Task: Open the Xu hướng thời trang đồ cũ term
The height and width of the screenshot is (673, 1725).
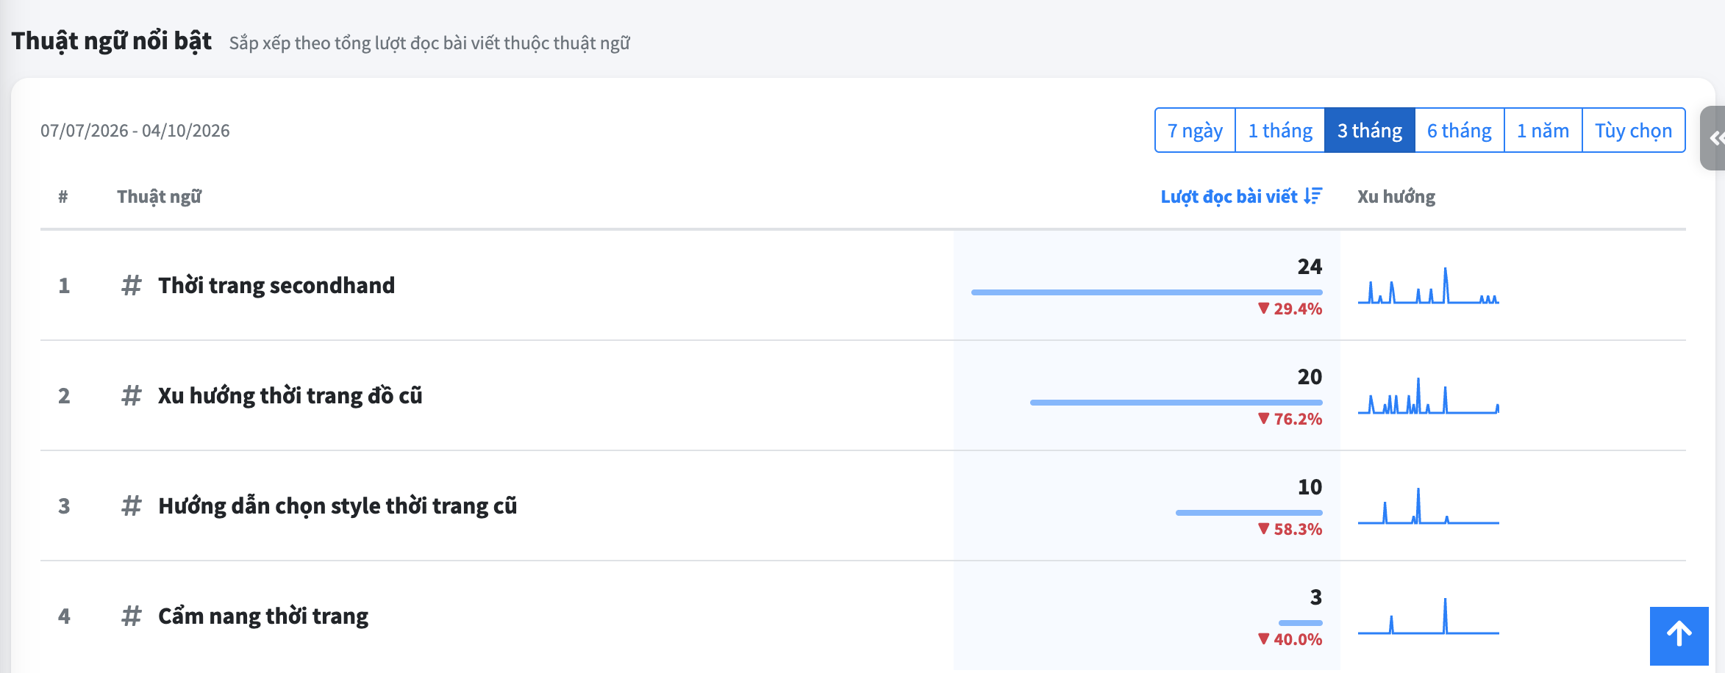Action: click(290, 395)
